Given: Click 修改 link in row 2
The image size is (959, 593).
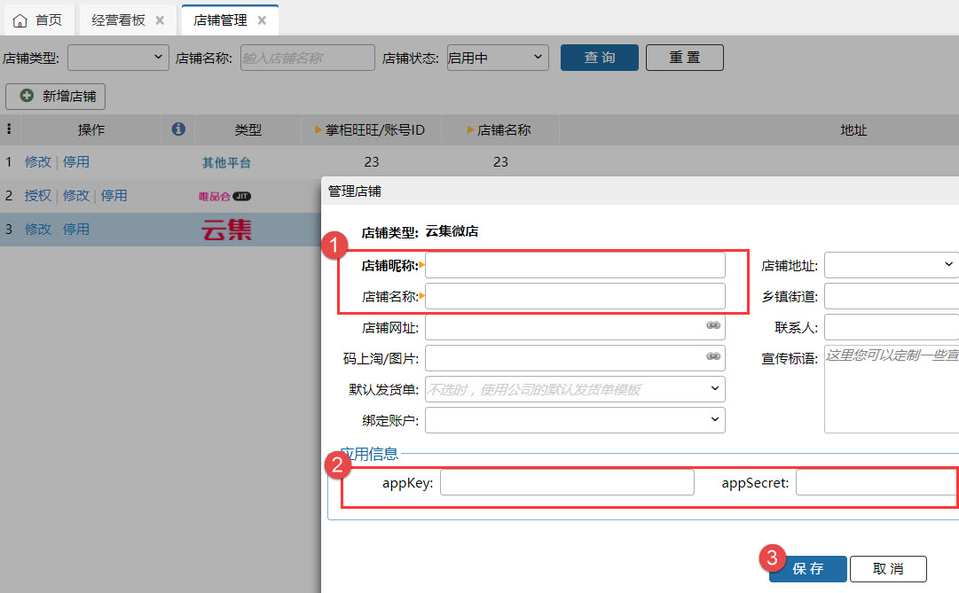Looking at the screenshot, I should point(75,196).
